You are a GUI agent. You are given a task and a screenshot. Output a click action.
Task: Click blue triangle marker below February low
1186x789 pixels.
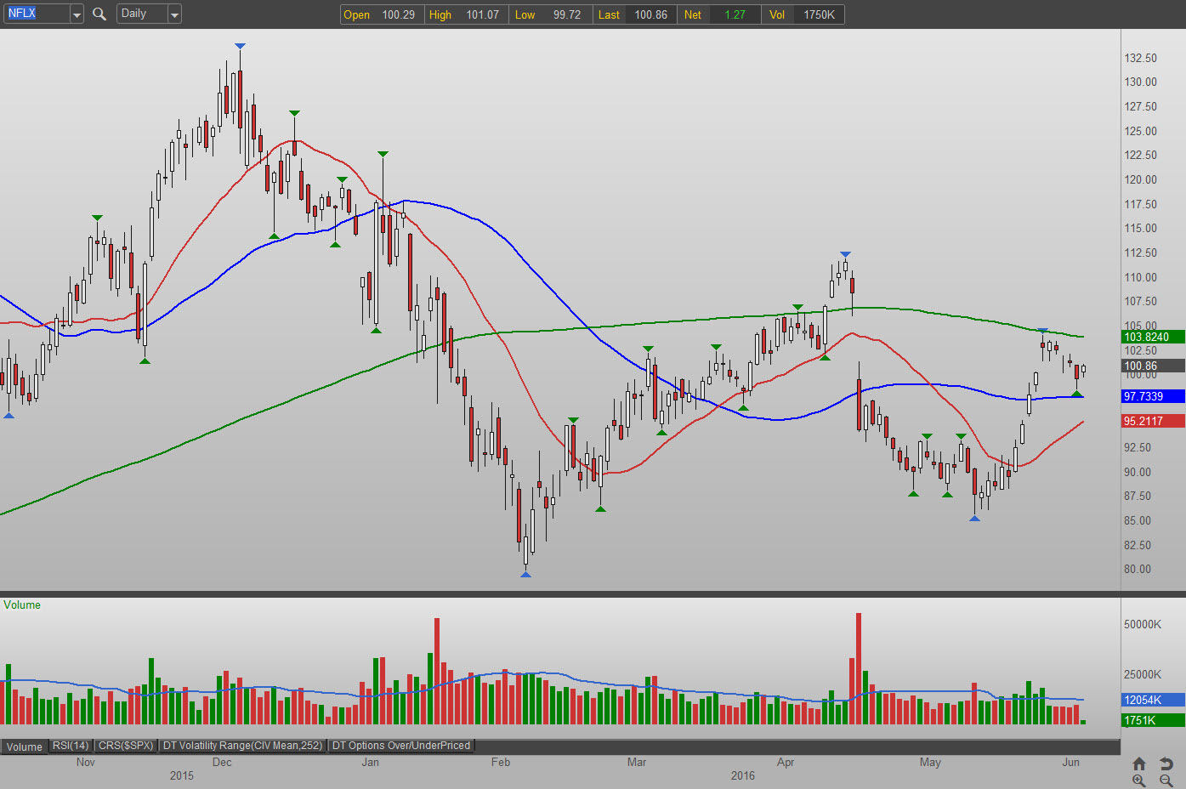525,575
